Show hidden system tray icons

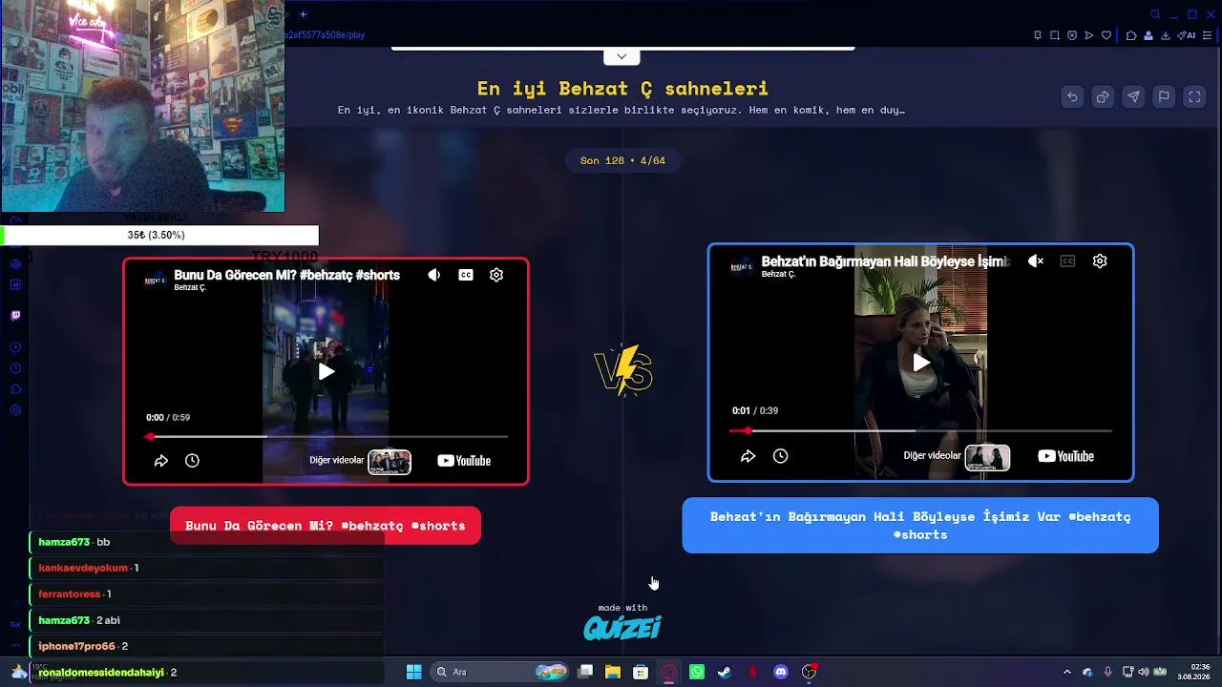(1067, 672)
